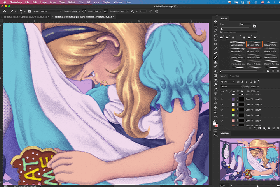Select the Rectangular Marquee tool

click(x=215, y=26)
